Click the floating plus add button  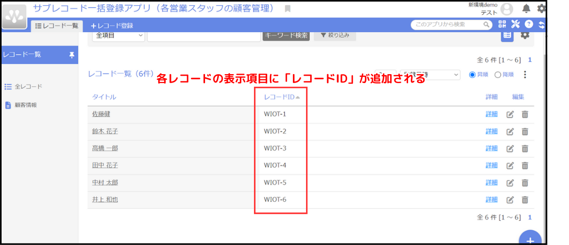click(x=530, y=238)
